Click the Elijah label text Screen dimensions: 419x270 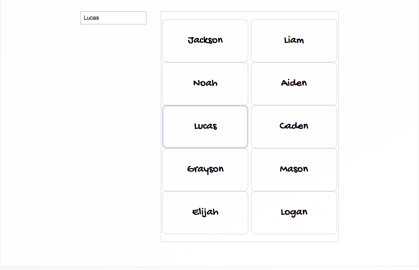point(205,212)
